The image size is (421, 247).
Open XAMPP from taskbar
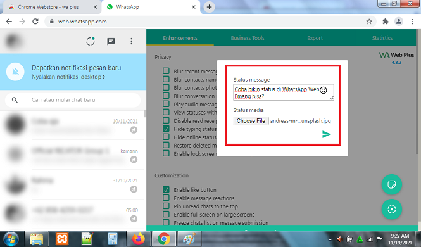click(x=62, y=239)
